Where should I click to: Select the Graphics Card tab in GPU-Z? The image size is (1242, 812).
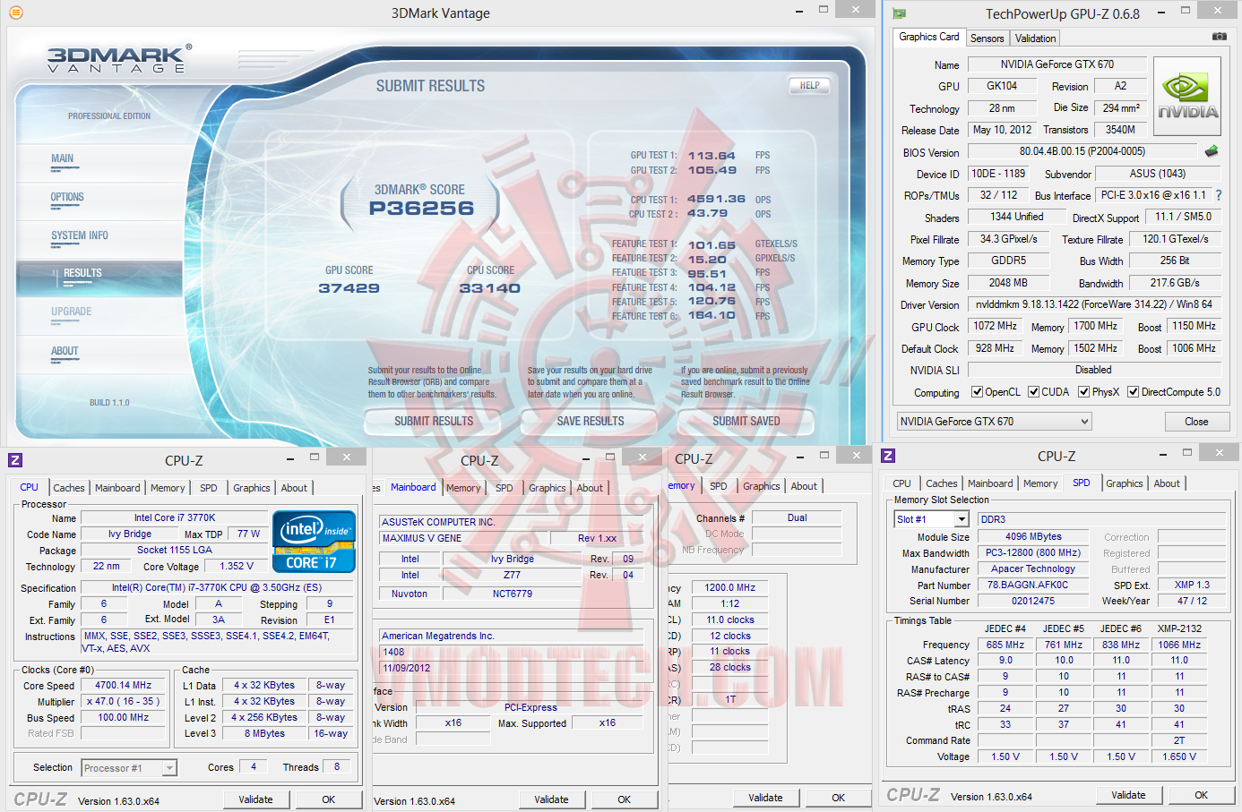click(x=929, y=37)
